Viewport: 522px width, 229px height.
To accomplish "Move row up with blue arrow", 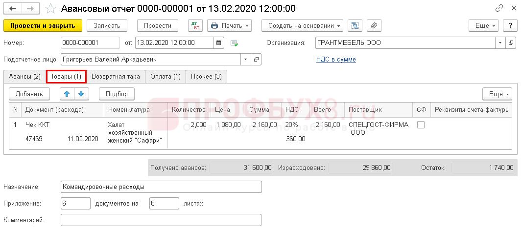I will (67, 94).
